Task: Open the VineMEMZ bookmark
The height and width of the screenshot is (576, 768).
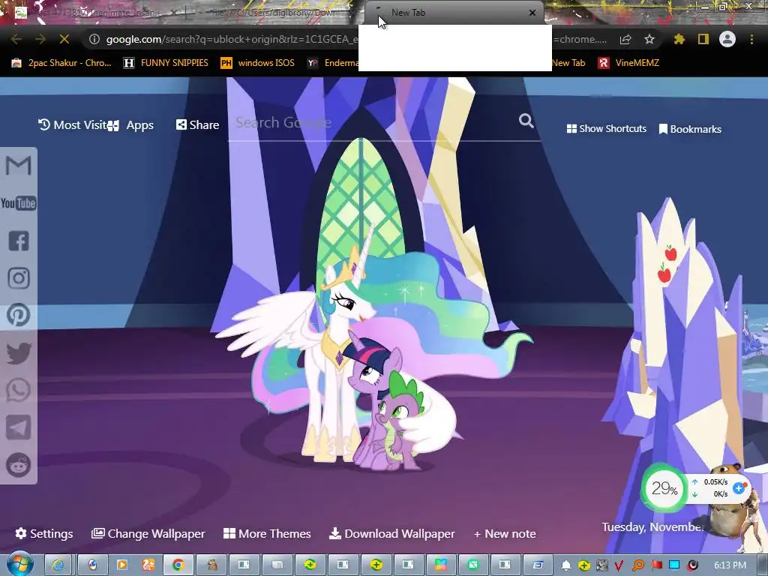Action: (x=629, y=63)
